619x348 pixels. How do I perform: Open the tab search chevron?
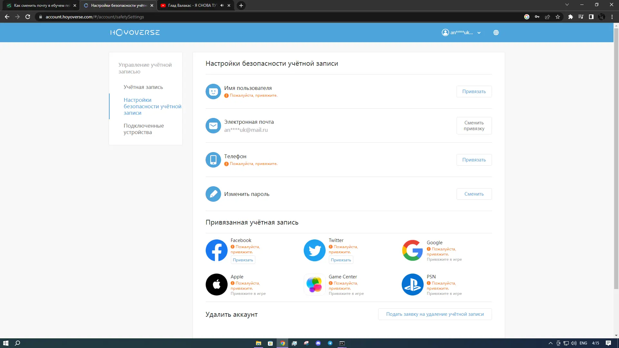[x=567, y=5]
